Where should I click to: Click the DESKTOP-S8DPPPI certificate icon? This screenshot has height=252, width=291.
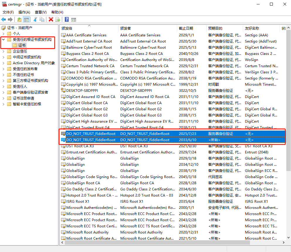(63, 90)
